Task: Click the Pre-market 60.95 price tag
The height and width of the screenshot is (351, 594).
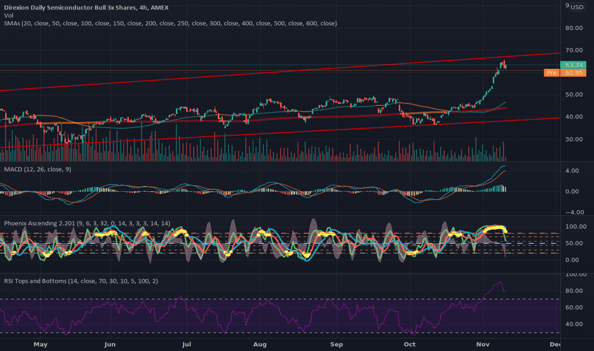Action: click(565, 73)
